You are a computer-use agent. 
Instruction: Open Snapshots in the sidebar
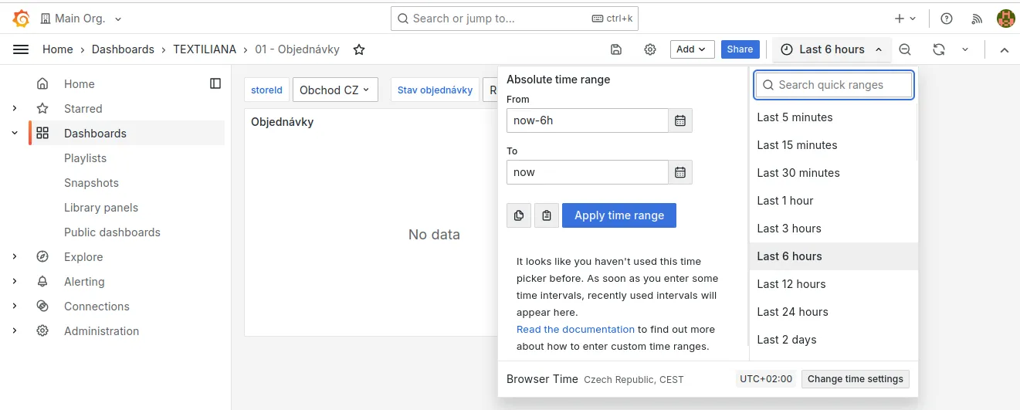pos(91,183)
